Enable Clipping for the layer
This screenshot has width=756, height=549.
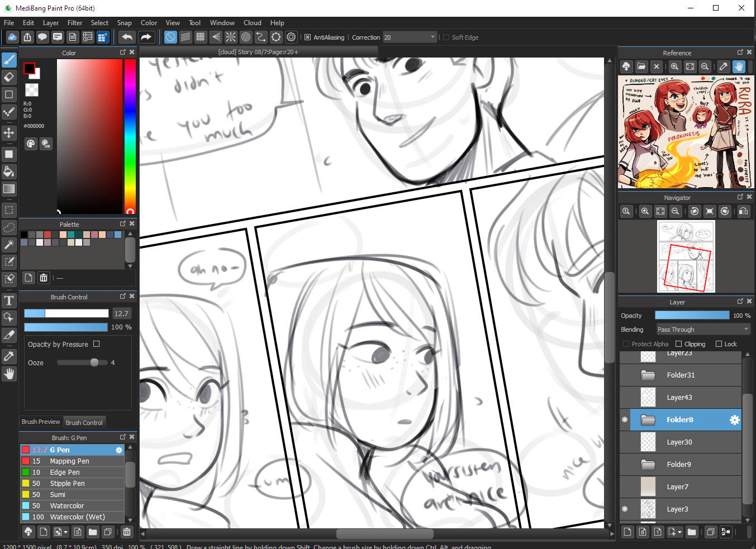(678, 344)
